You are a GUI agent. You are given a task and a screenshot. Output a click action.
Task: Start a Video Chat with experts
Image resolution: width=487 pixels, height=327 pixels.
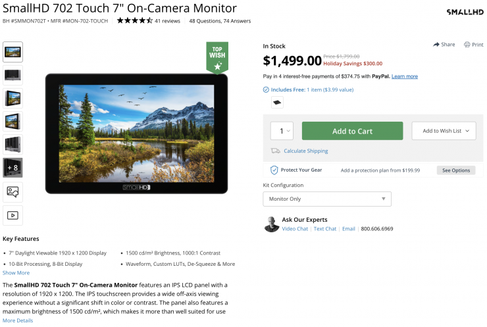(x=295, y=229)
